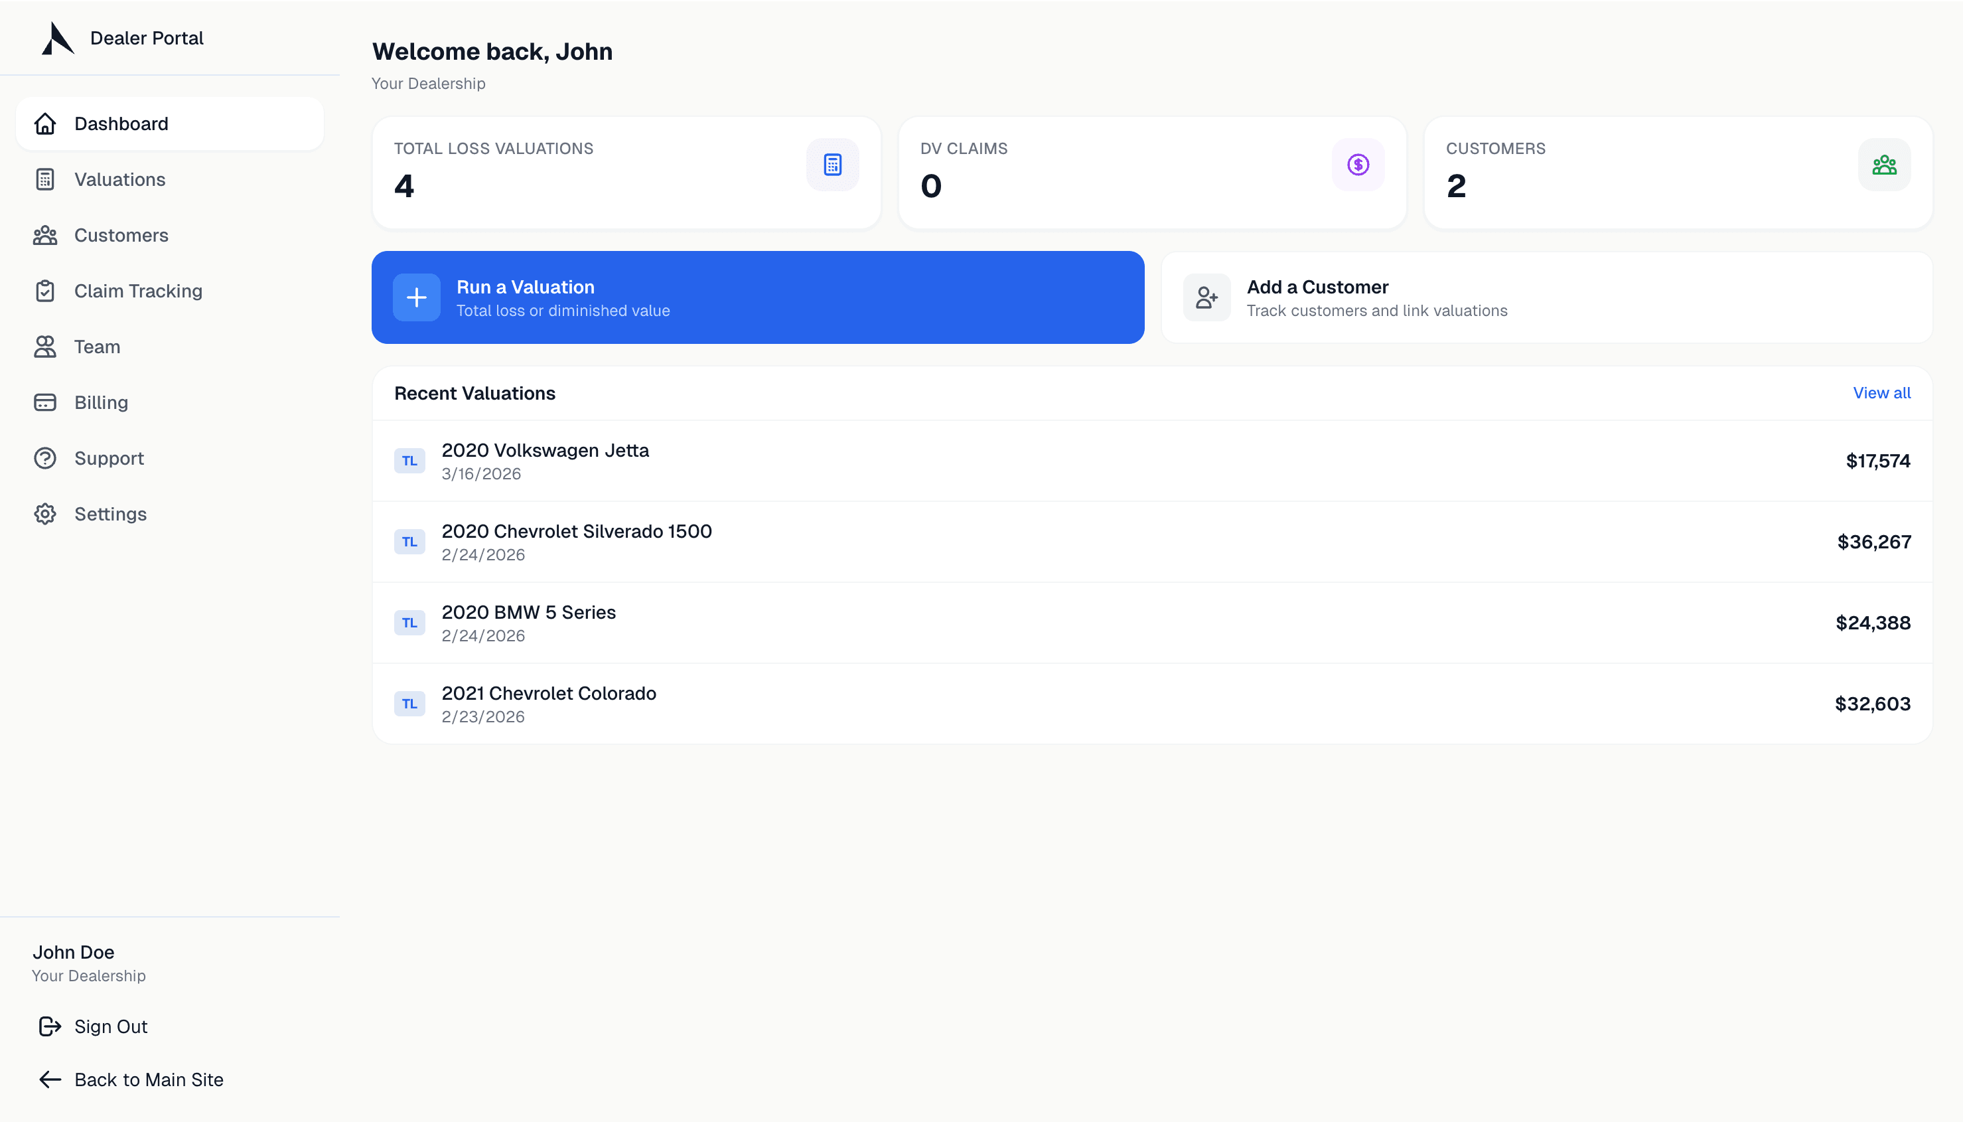The height and width of the screenshot is (1122, 1963).
Task: Click the Claim Tracking shield icon
Action: pos(45,291)
